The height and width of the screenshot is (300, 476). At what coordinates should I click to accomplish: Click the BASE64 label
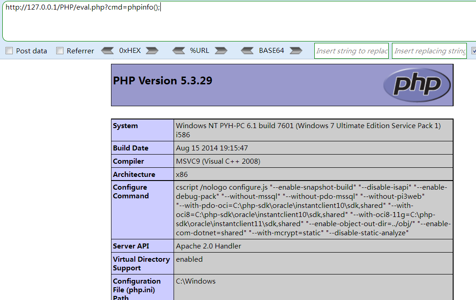(x=271, y=51)
